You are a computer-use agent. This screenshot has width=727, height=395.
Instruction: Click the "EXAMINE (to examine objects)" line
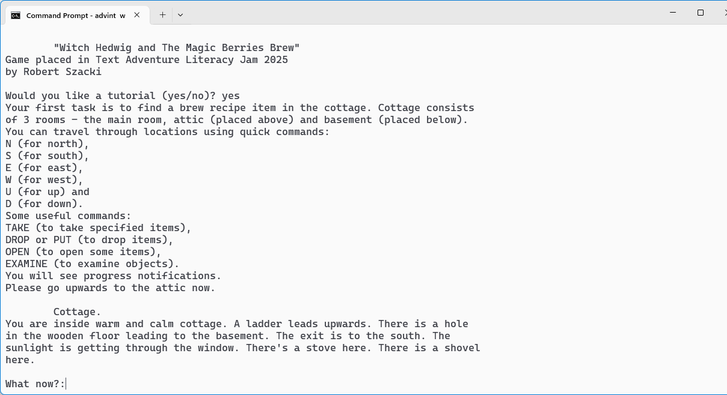[93, 264]
